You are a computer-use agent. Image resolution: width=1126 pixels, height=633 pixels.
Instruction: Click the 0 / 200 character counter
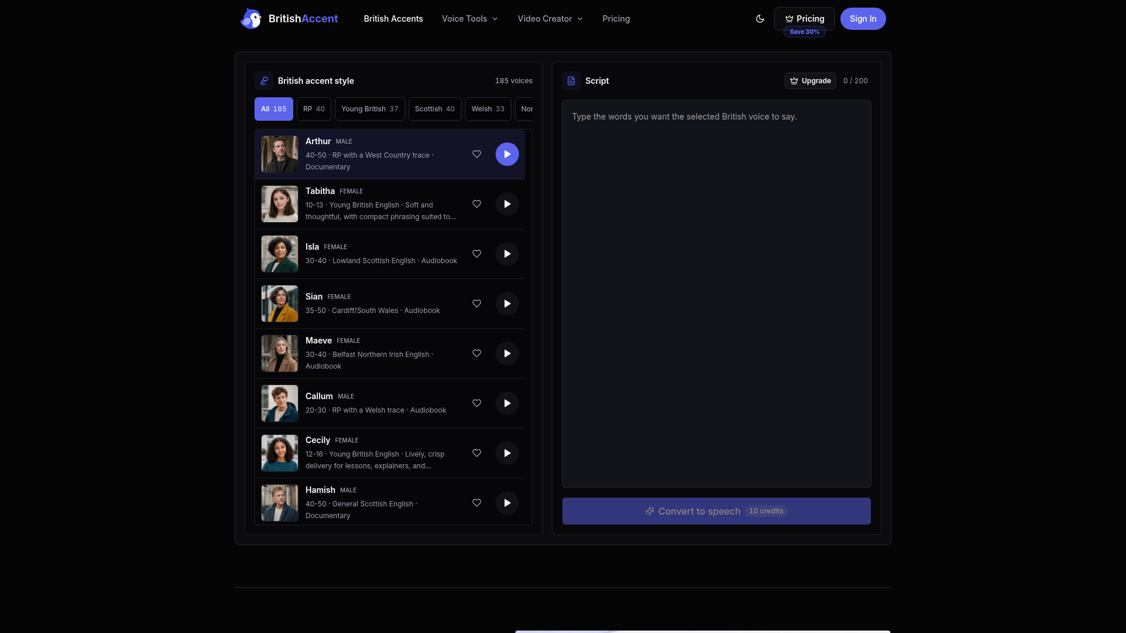[856, 81]
